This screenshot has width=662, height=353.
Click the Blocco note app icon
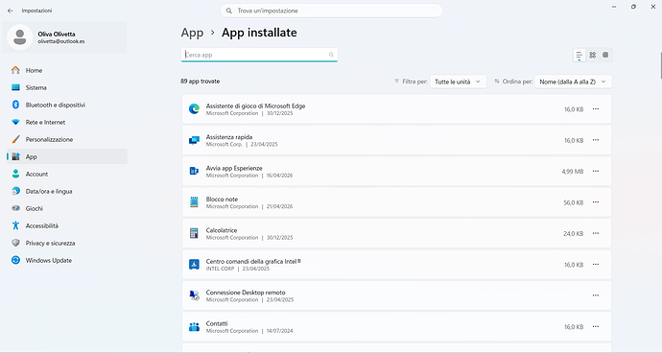click(194, 202)
